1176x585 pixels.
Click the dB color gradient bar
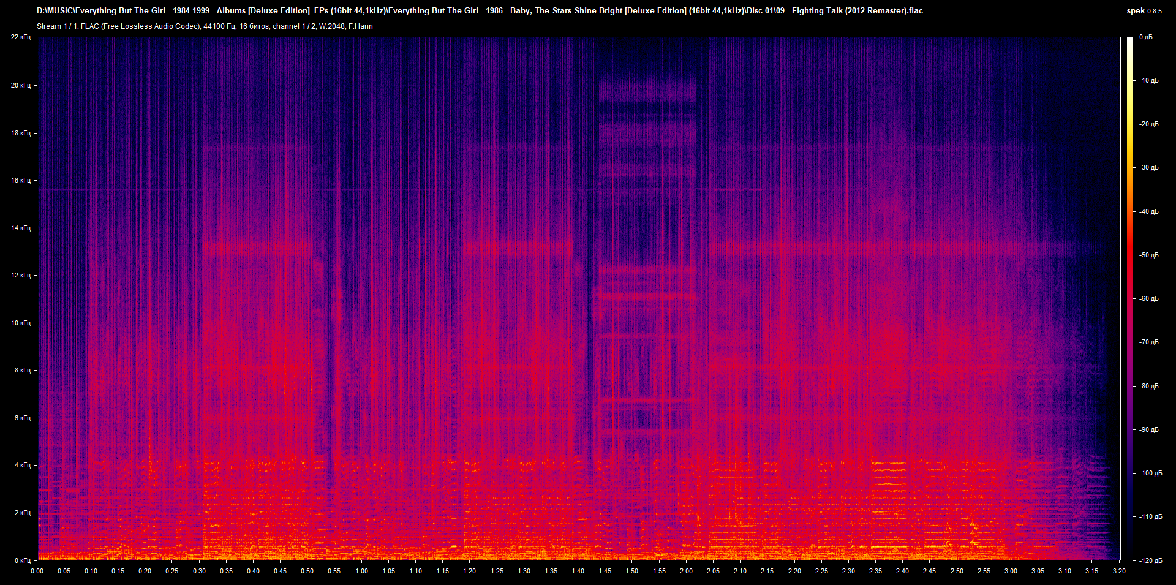pyautogui.click(x=1130, y=298)
